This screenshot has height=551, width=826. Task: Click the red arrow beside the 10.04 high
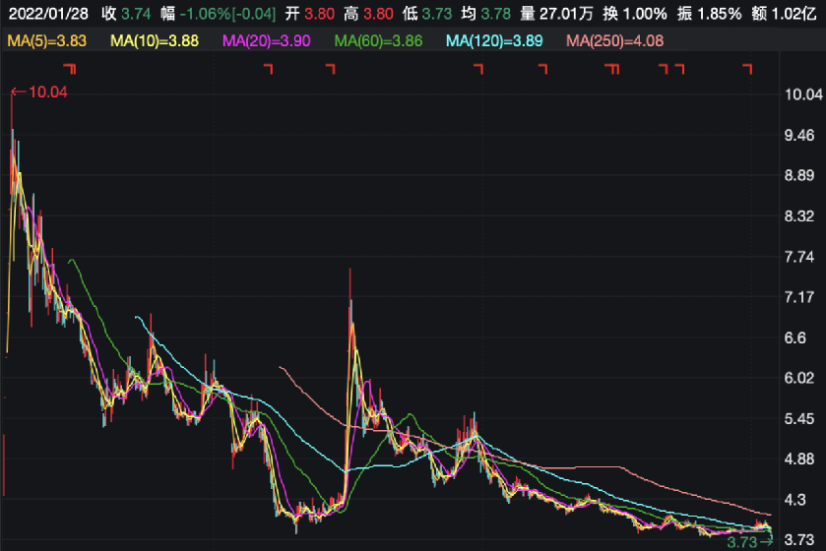click(x=17, y=92)
